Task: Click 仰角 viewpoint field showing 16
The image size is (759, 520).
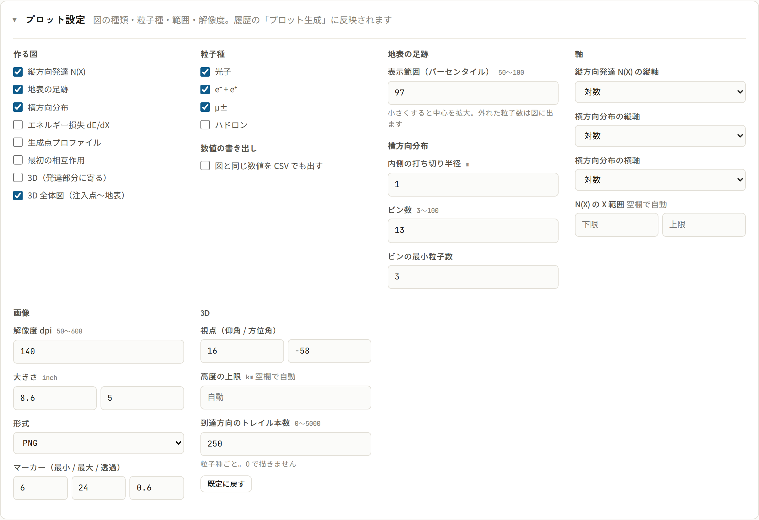Action: pos(242,351)
